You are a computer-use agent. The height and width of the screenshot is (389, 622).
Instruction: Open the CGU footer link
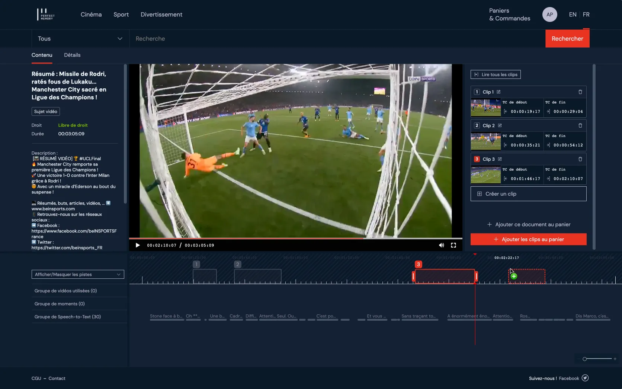pyautogui.click(x=36, y=378)
